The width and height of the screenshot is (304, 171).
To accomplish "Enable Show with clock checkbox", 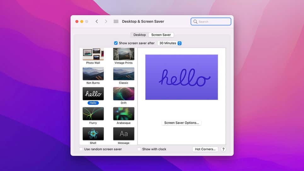I will click(x=139, y=149).
